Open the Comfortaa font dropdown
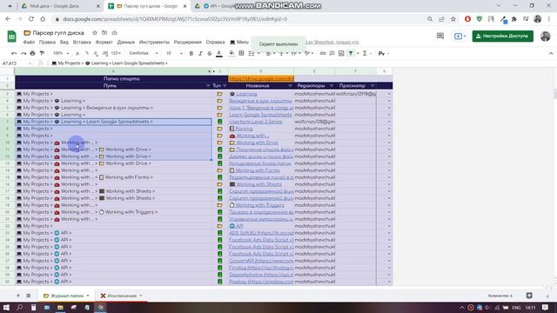 pos(144,53)
